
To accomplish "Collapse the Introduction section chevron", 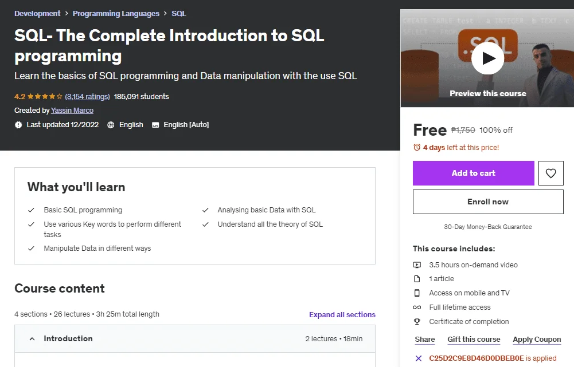I will (x=32, y=339).
